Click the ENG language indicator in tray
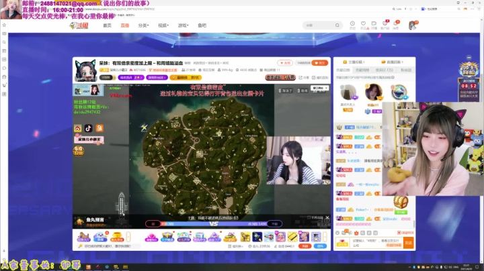This screenshot has width=484, height=271. 456,267
